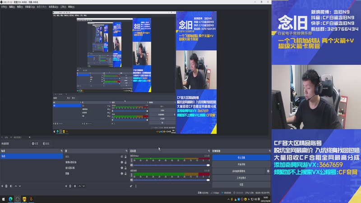
Task: Select the highlighted 场景 item in Scenes list
Action: 32,156
